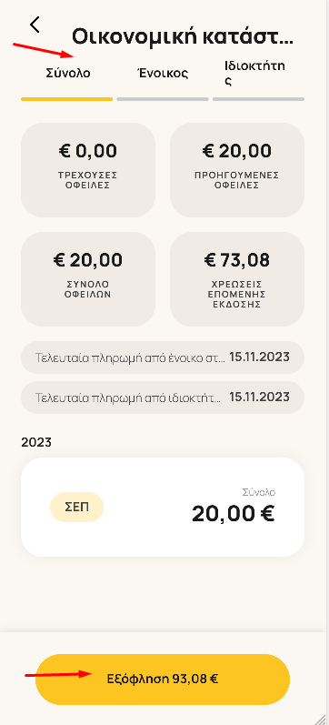Tap the Τρέχουσες Οφειλές € 0,00 card
This screenshot has height=725, width=329.
(x=88, y=170)
